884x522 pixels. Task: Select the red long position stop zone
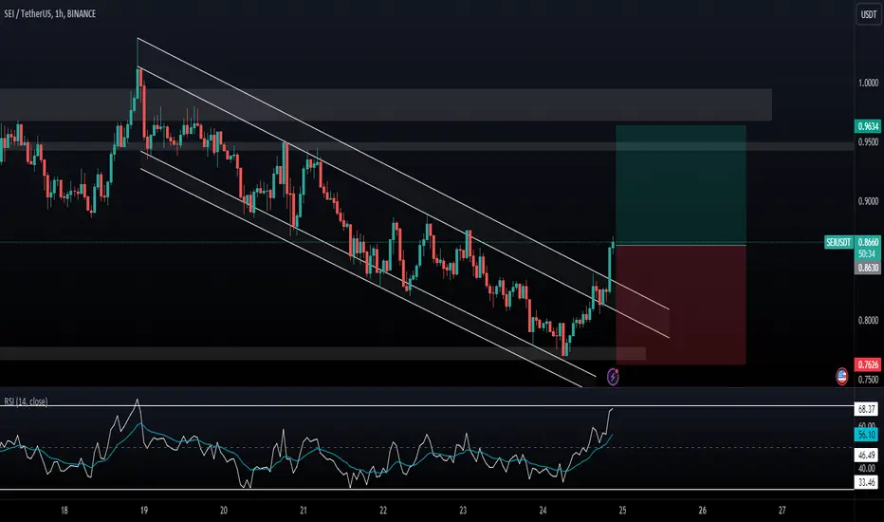click(680, 305)
